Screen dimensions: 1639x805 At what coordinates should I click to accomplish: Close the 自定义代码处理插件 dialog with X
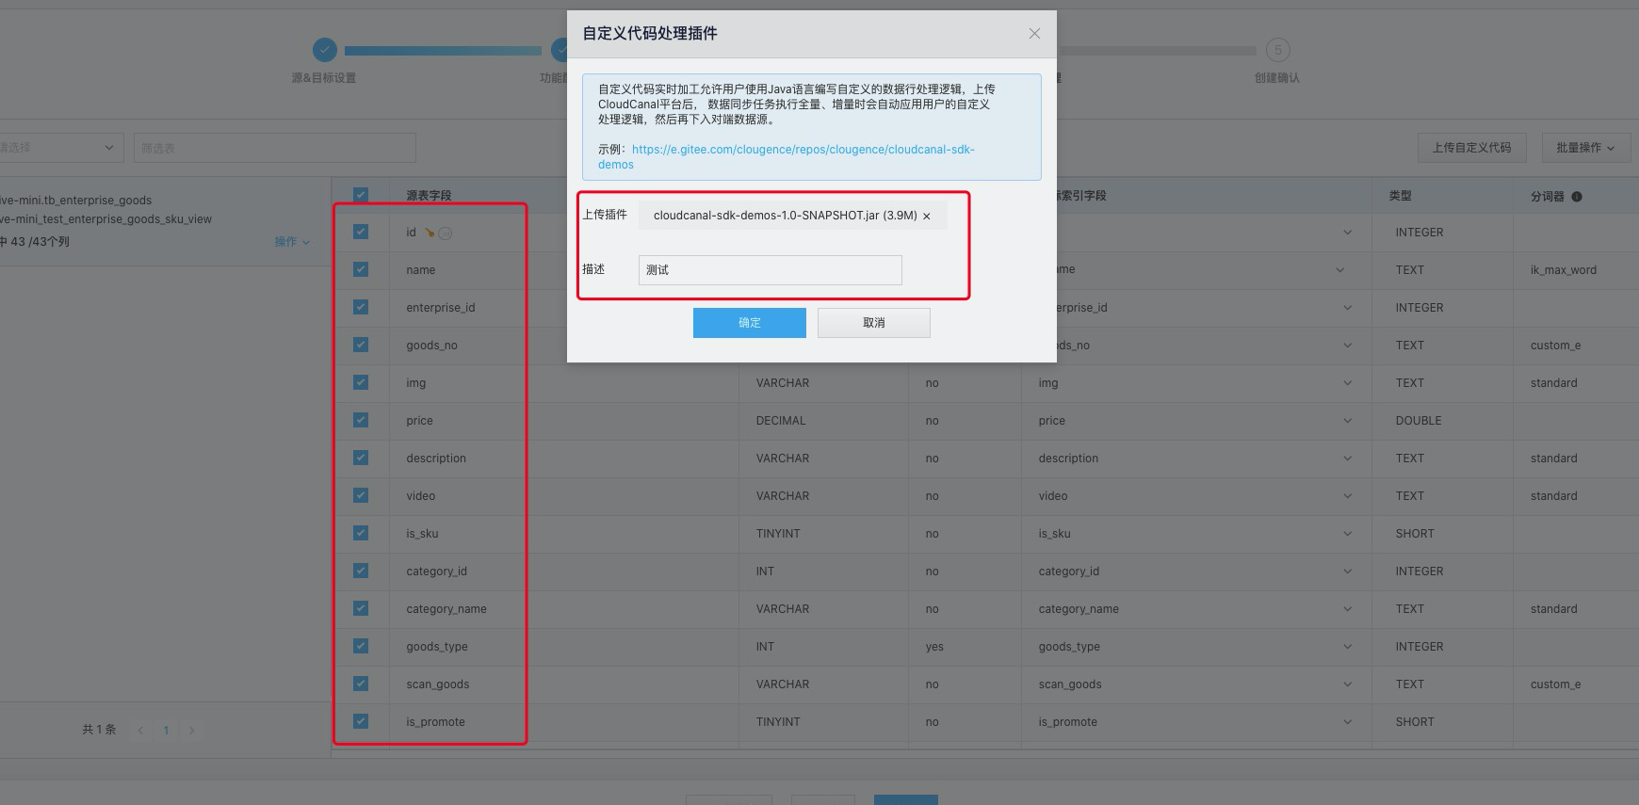pos(1034,34)
